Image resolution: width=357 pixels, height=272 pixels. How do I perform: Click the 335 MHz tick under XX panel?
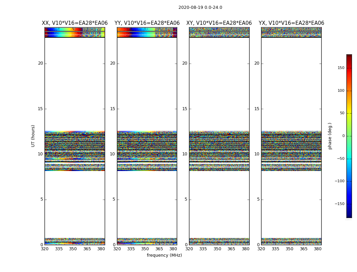(x=59, y=249)
